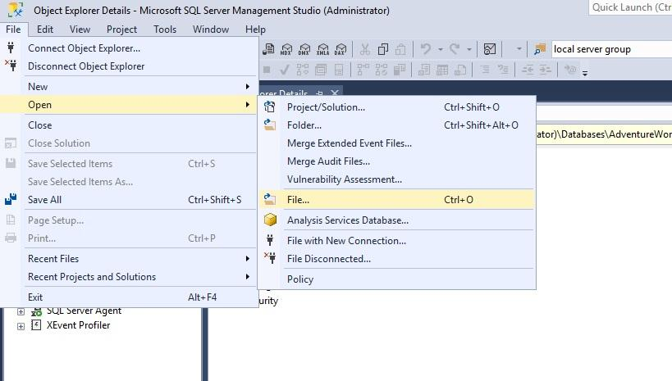Click the Stop square toolbar icon
The image size is (672, 381).
(267, 70)
